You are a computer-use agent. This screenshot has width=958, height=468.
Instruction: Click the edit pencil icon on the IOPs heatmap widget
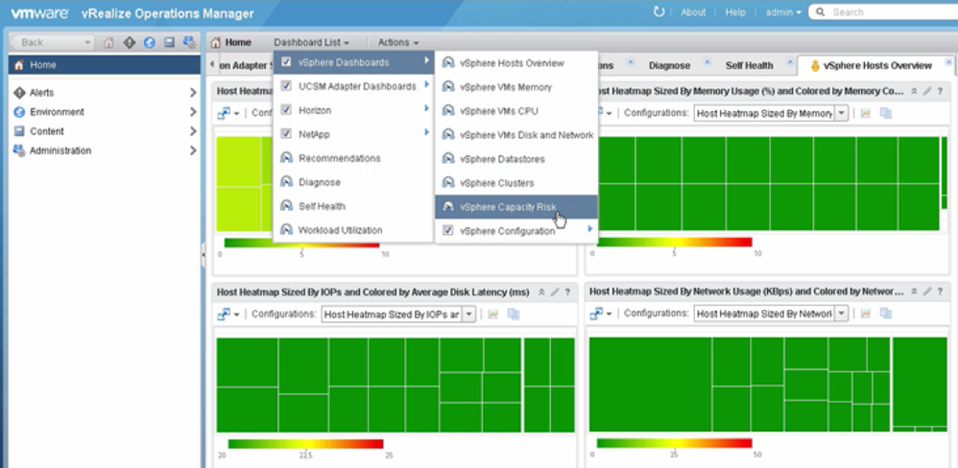coord(554,292)
